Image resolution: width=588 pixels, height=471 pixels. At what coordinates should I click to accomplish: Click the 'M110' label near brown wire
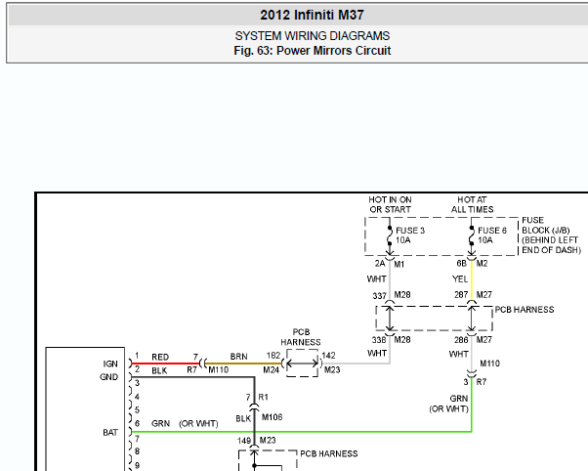click(218, 370)
